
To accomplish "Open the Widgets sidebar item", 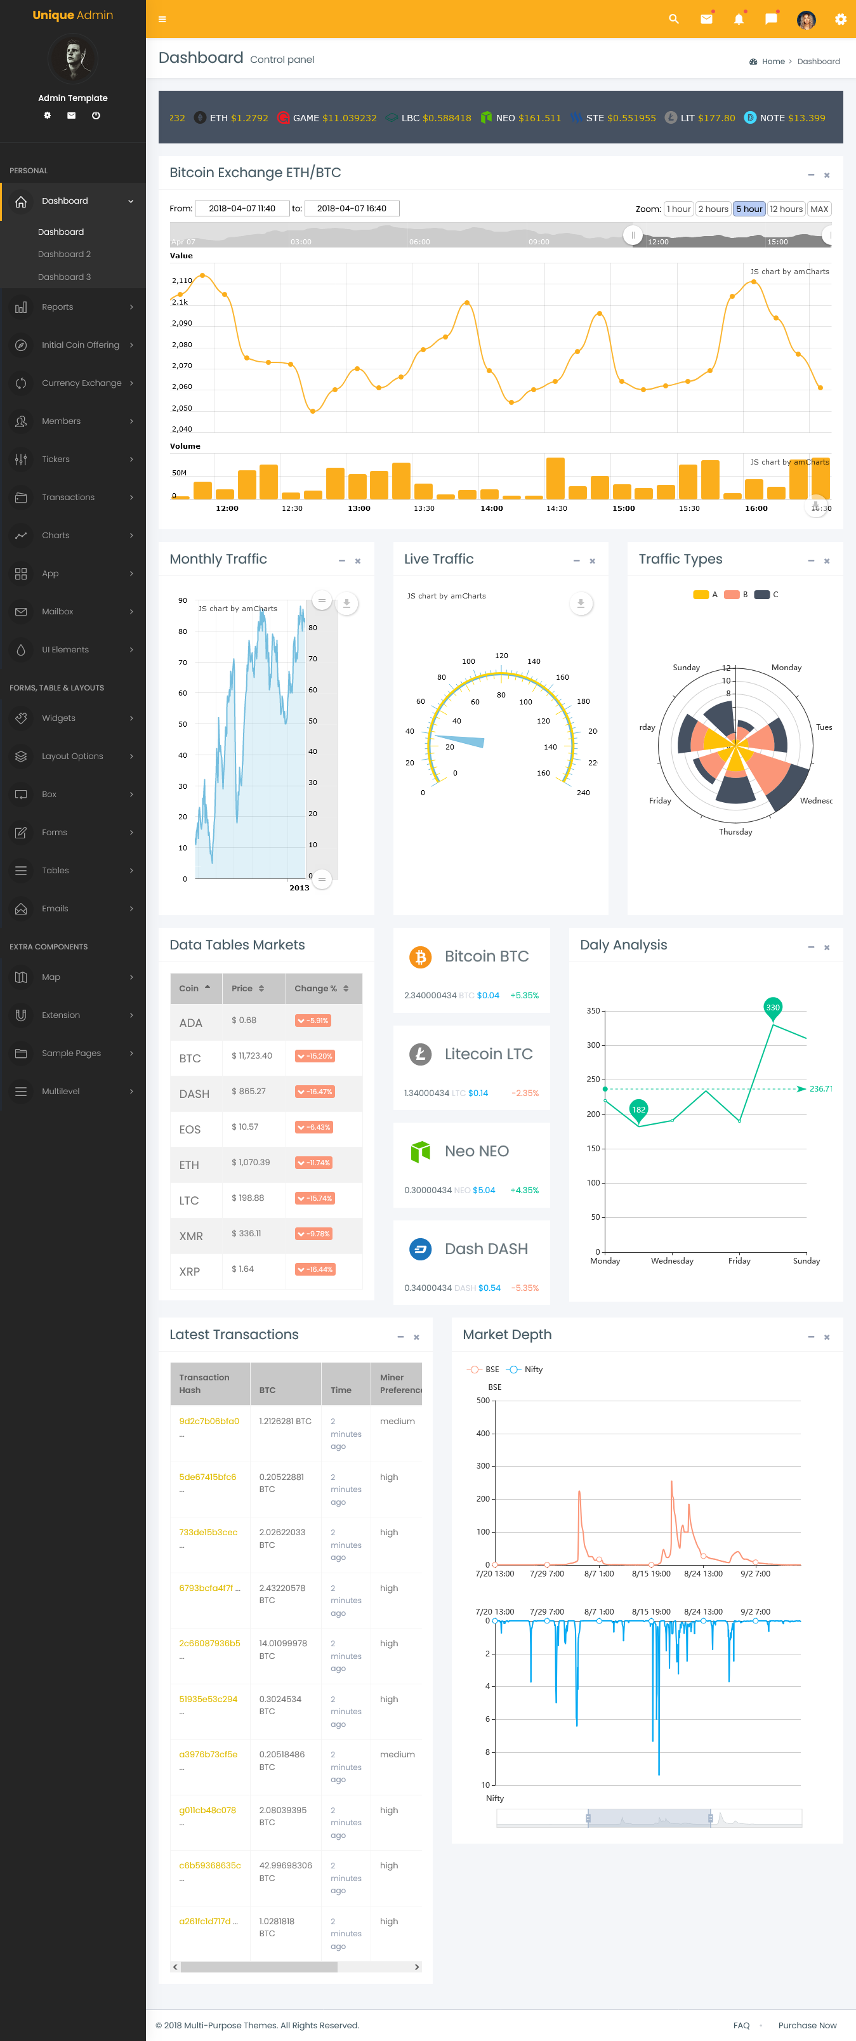I will pos(73,718).
